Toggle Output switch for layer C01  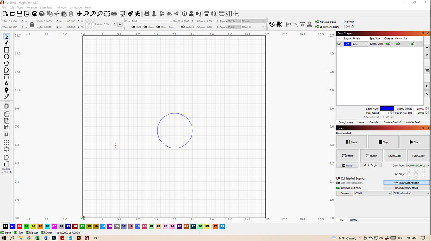click(x=388, y=44)
